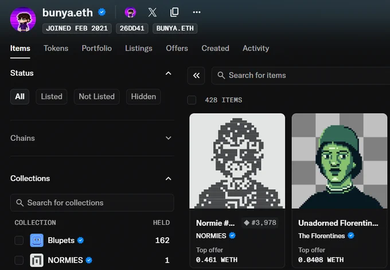Expand the Chains filter section
This screenshot has height=270, width=390.
tap(92, 138)
